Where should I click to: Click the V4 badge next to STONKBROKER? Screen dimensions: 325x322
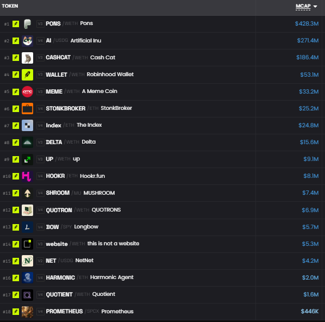40,108
